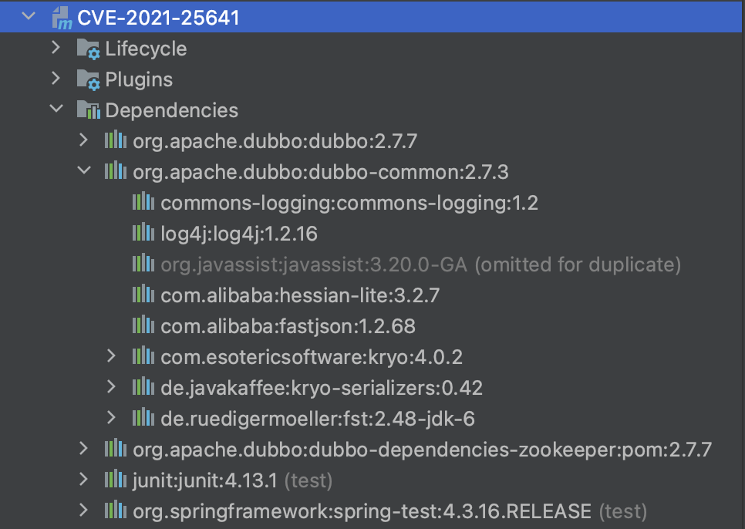
Task: Collapse the dubbo-common:2.7.3 dependency
Action: (x=84, y=170)
